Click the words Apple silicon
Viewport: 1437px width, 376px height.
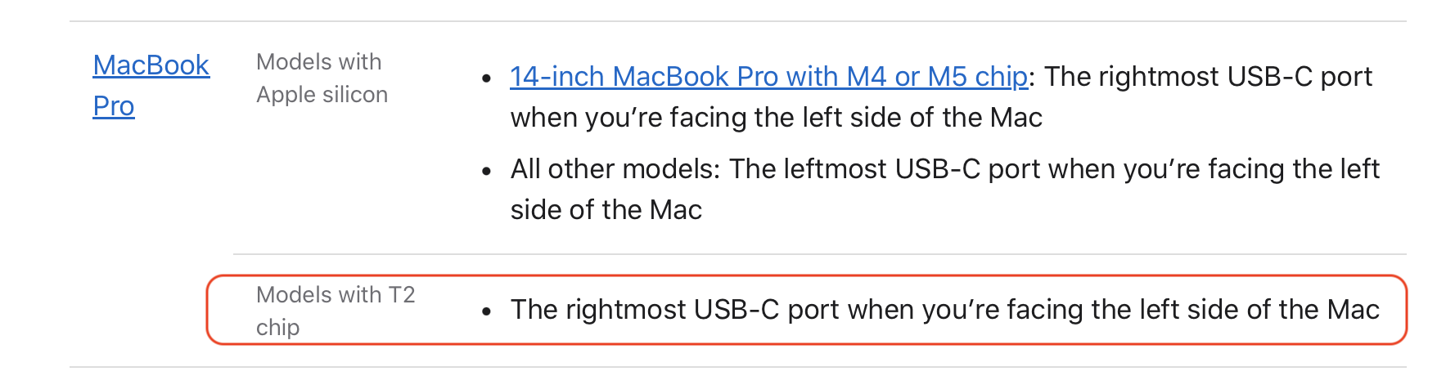[x=322, y=95]
